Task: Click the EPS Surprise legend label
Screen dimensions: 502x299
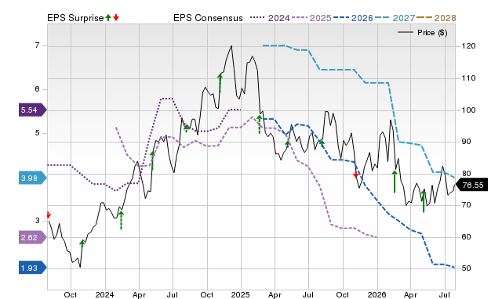Action: click(x=75, y=18)
